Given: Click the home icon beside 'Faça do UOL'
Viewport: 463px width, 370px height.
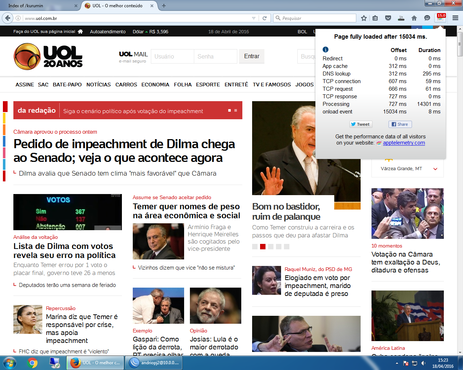Looking at the screenshot, I should pyautogui.click(x=80, y=31).
